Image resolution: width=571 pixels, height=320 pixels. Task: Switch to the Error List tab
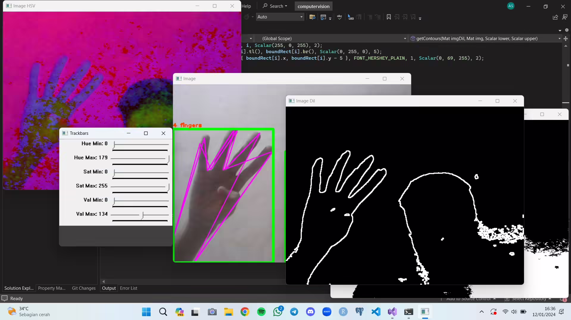point(128,288)
